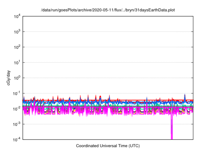Click the 10^0 y-axis tick label
This screenshot has width=213, height=149.
pos(17,78)
